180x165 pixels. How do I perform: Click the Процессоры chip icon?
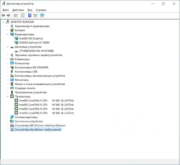pyautogui.click(x=12, y=96)
